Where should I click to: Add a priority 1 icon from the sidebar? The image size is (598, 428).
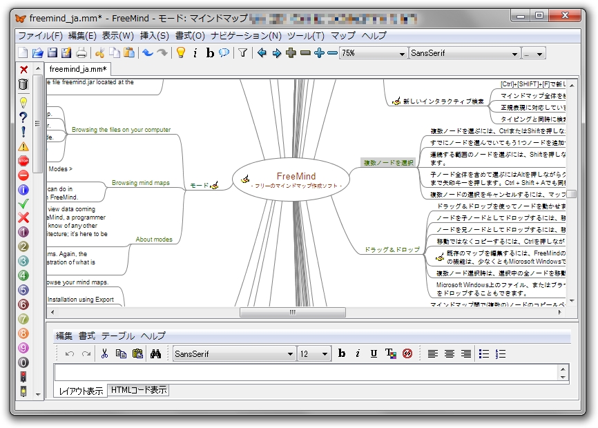(23, 233)
